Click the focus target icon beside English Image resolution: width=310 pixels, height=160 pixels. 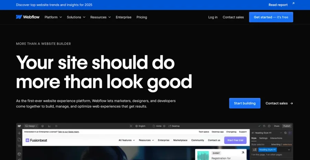click(x=131, y=126)
